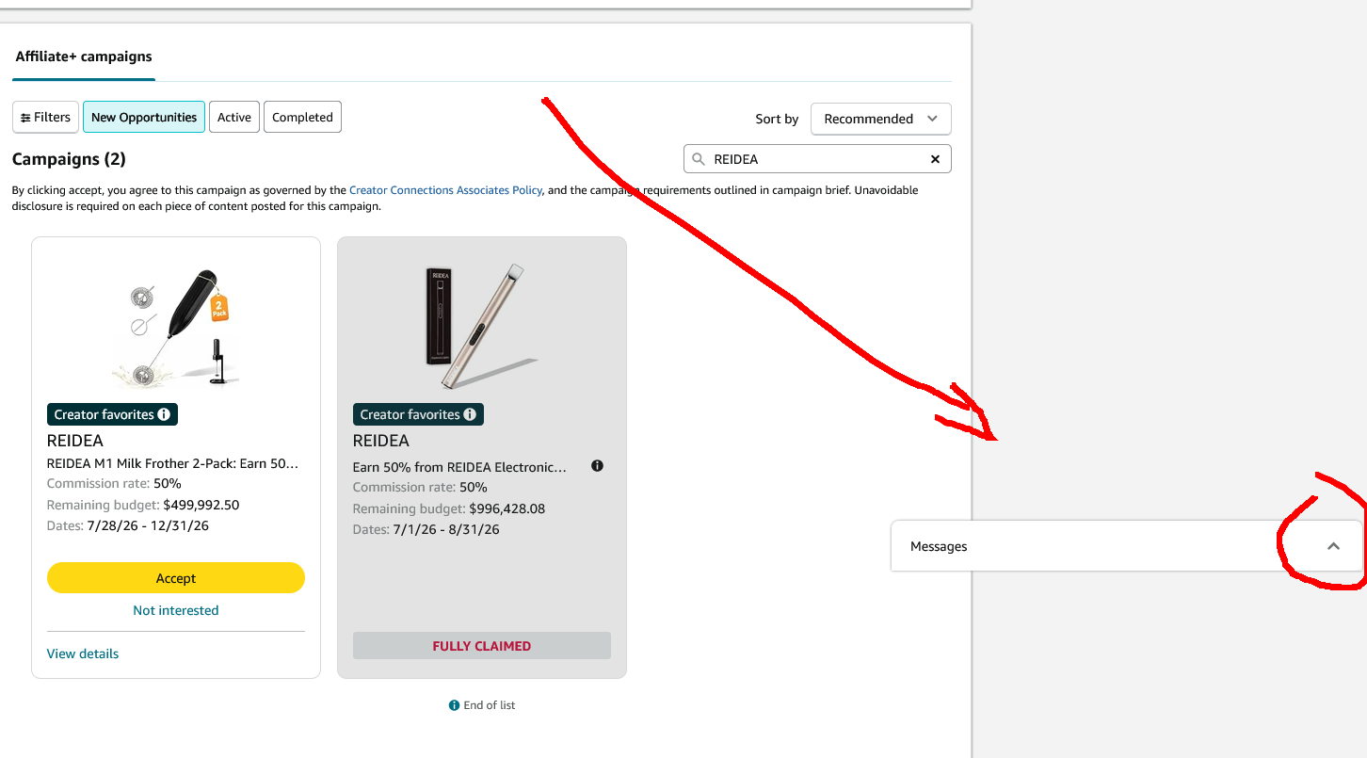Viewport: 1367px width, 758px height.
Task: Click the dates 7/1/26 - 8/31/26 text
Action: point(445,529)
